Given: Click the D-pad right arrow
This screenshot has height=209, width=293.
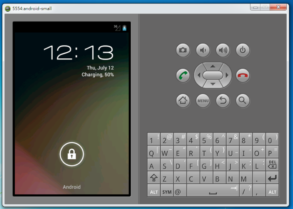Looking at the screenshot, I should (x=227, y=75).
